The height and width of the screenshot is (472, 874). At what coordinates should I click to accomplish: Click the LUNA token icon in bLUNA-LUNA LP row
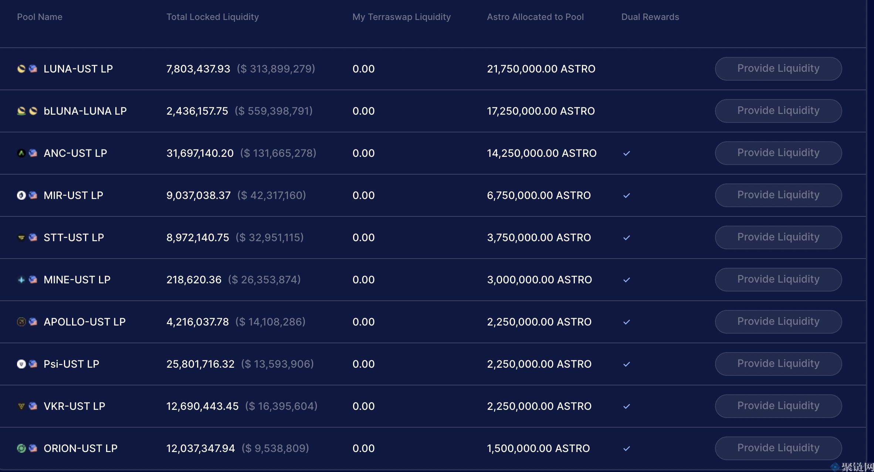33,111
